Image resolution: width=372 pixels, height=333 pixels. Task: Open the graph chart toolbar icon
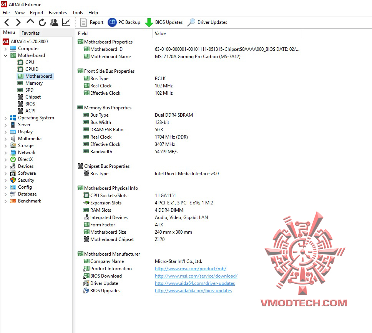(x=66, y=22)
